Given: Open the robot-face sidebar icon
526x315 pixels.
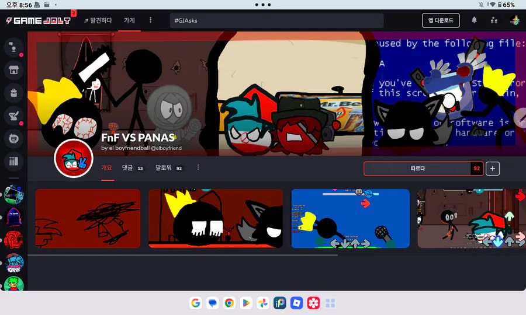Looking at the screenshot, I should click(x=14, y=138).
